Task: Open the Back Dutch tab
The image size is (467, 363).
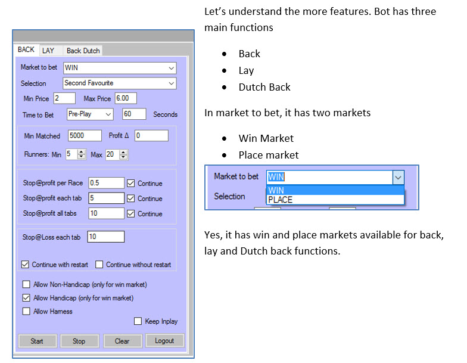Action: (83, 51)
